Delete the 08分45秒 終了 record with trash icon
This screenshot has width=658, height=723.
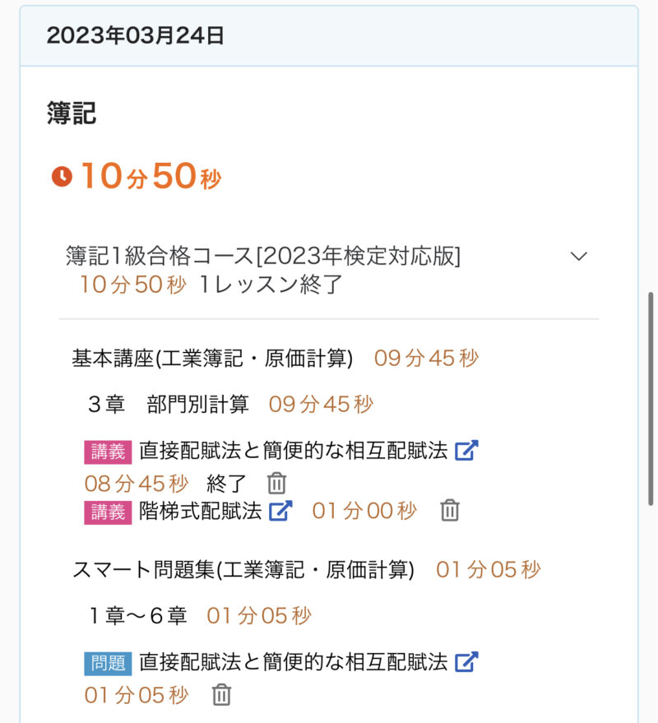pos(277,483)
